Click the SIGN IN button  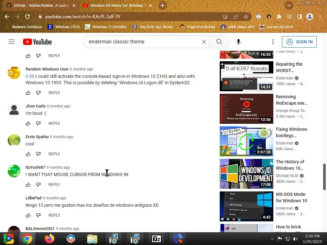(299, 42)
